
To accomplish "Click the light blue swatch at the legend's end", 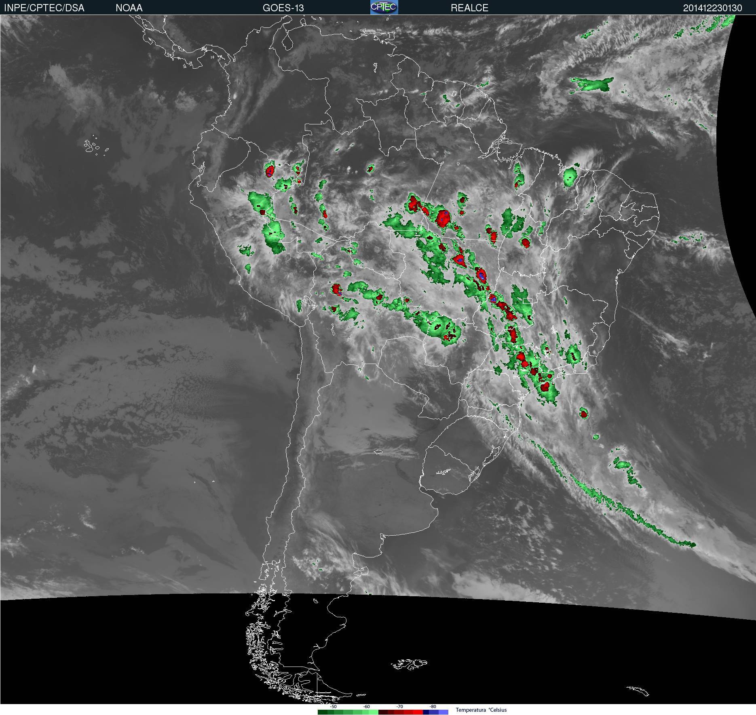I will [x=443, y=712].
